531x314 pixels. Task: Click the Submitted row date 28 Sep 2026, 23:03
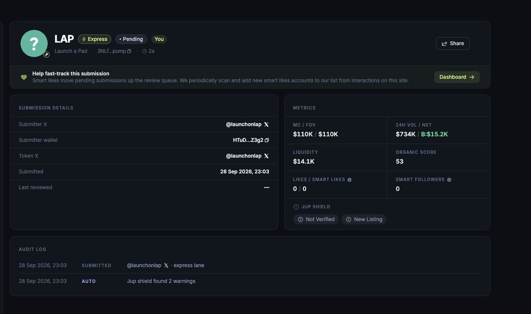245,172
